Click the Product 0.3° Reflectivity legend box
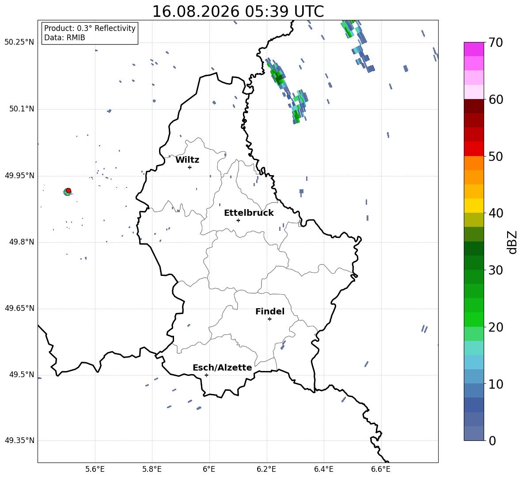Image resolution: width=523 pixels, height=478 pixels. (x=90, y=33)
